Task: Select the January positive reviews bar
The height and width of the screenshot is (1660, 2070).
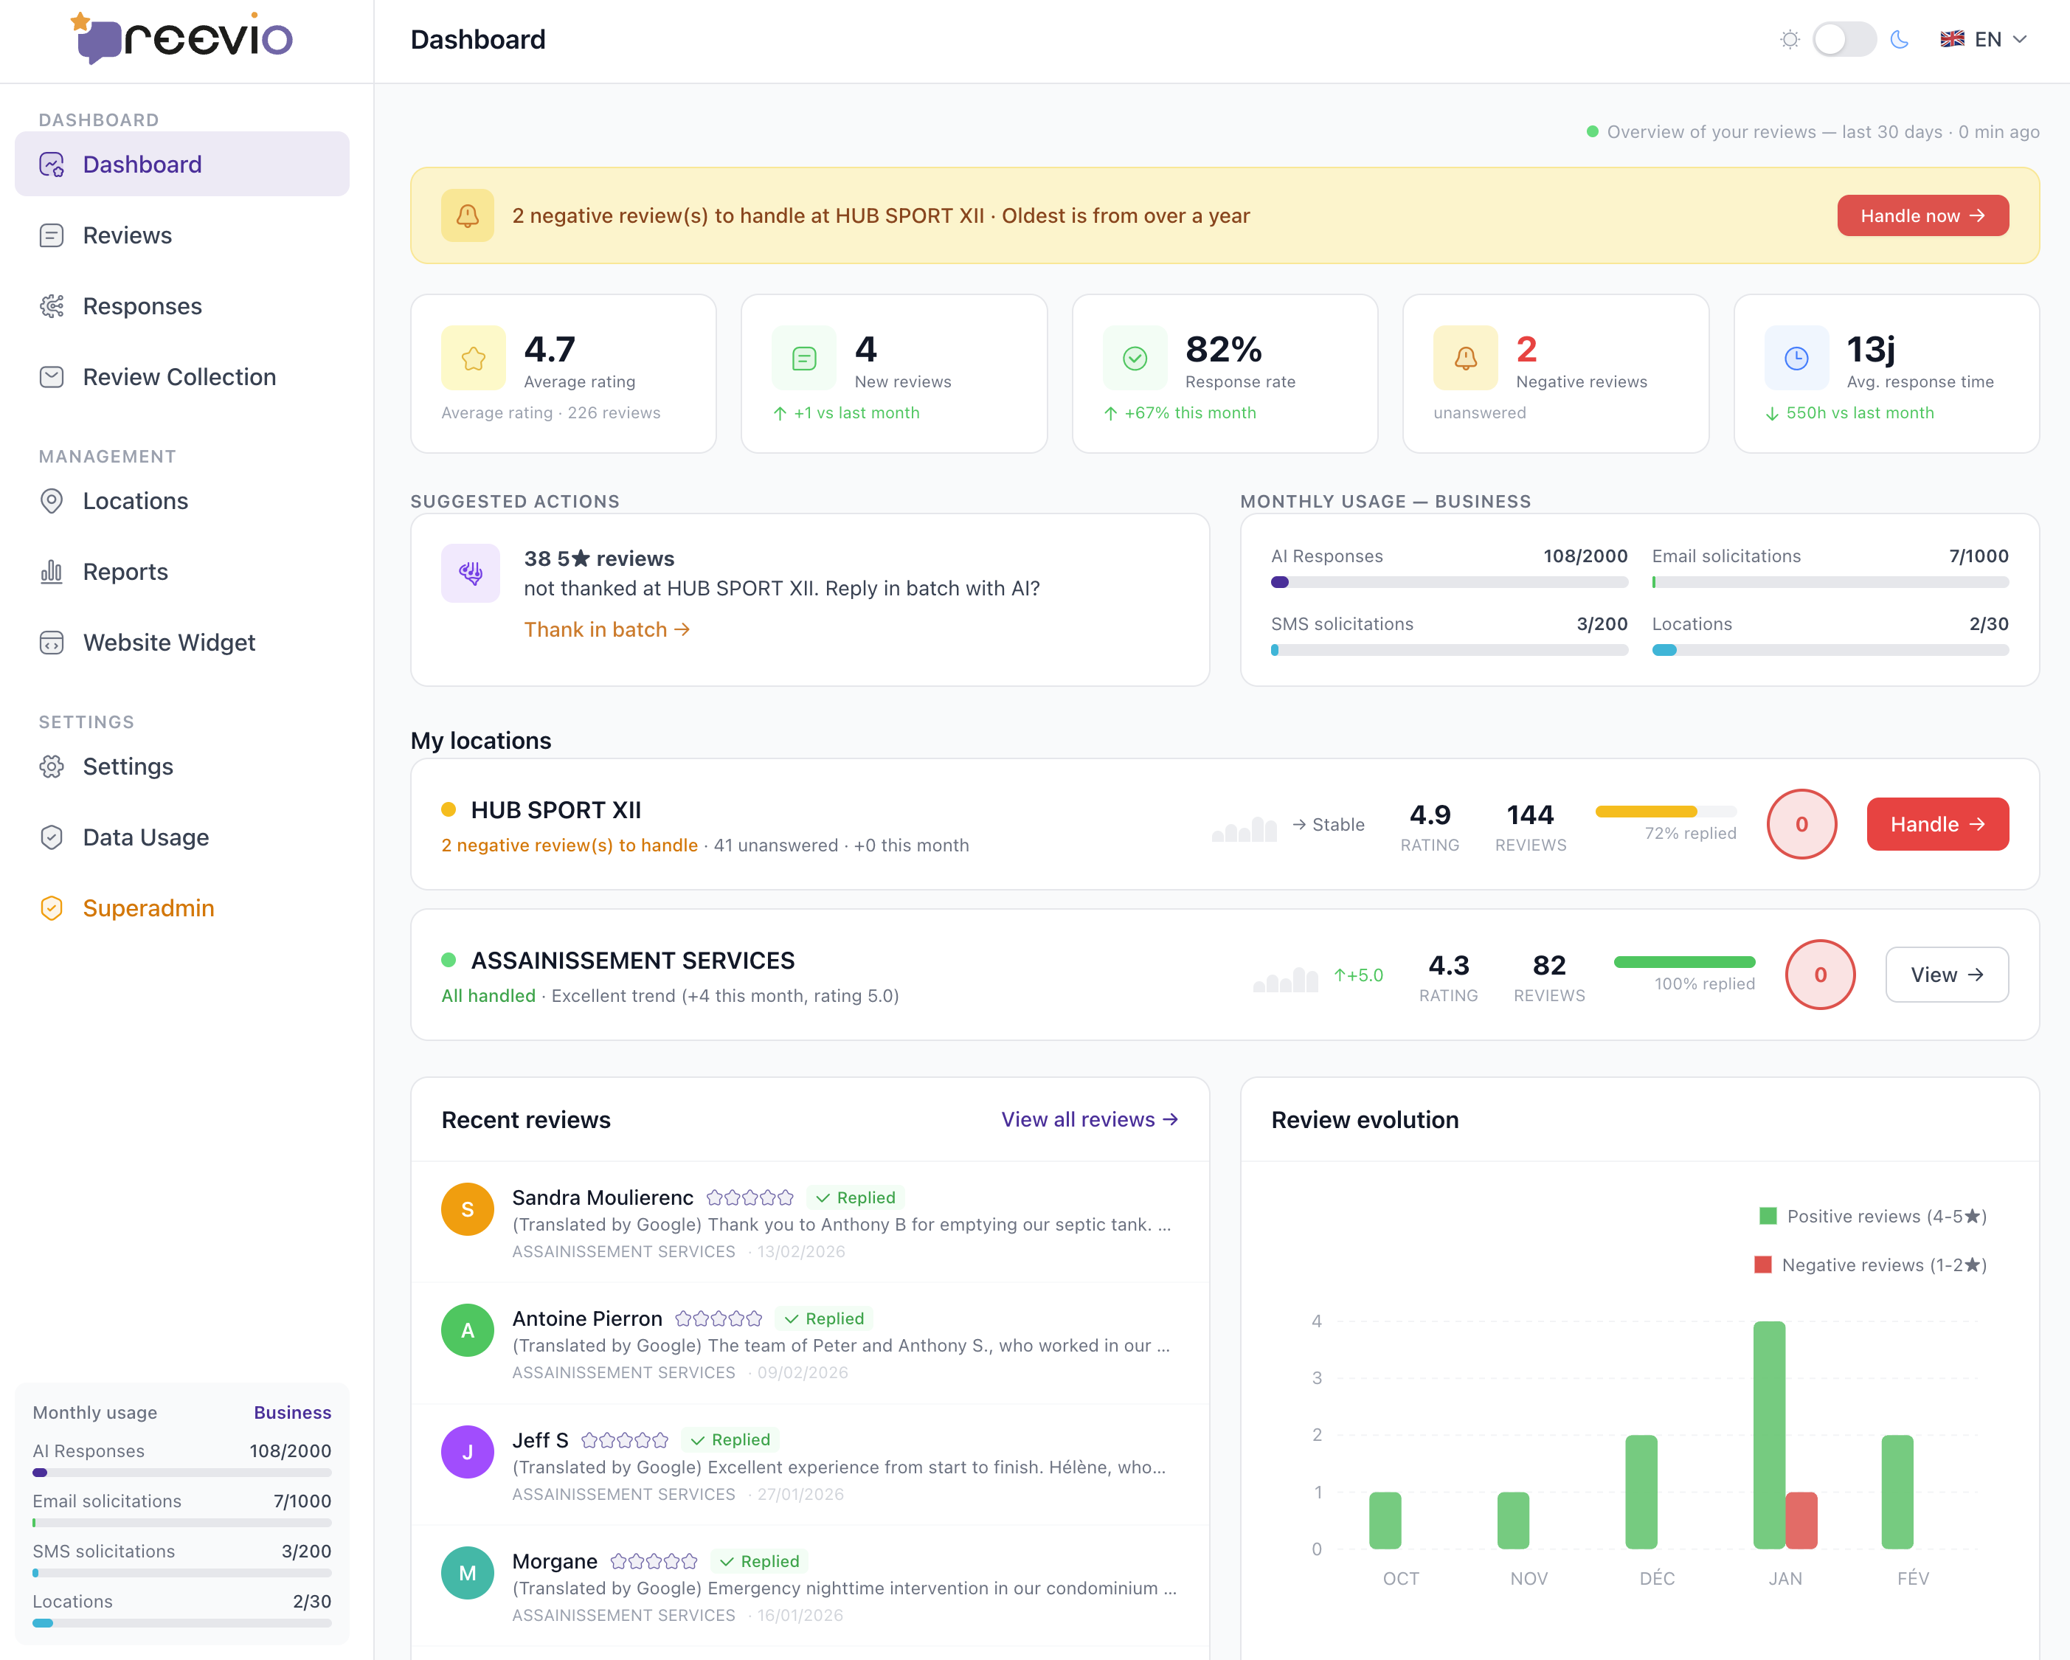Action: tap(1768, 1434)
